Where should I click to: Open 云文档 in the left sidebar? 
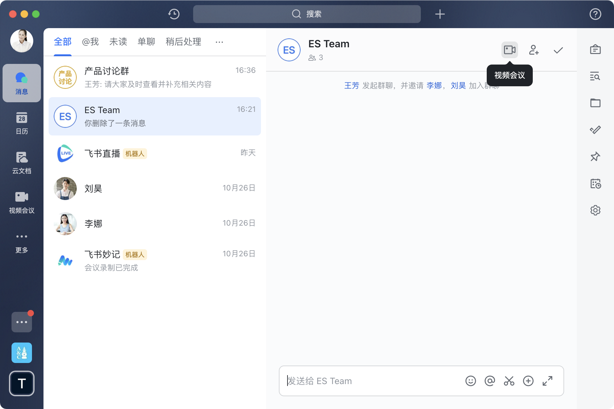(22, 163)
